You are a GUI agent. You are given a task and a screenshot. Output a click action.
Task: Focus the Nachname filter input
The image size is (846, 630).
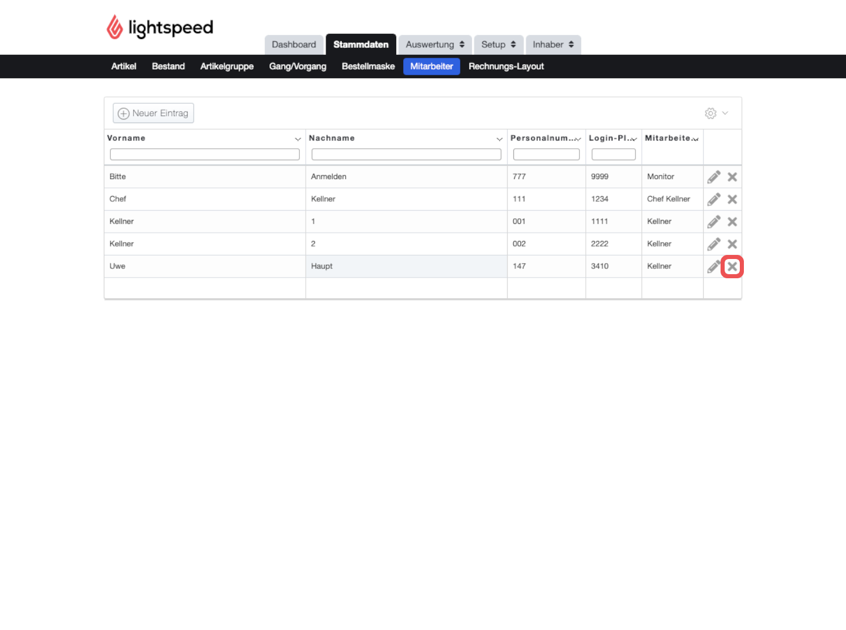point(407,155)
